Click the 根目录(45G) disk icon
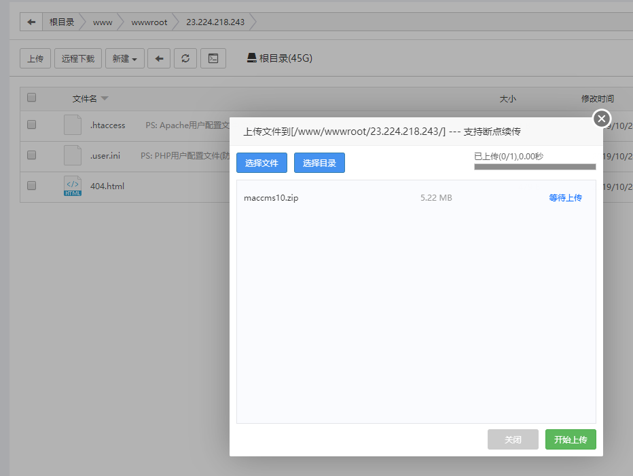 (x=251, y=58)
